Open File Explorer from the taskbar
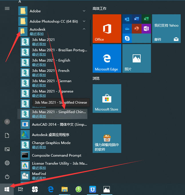This screenshot has height=195, width=185. point(65,189)
